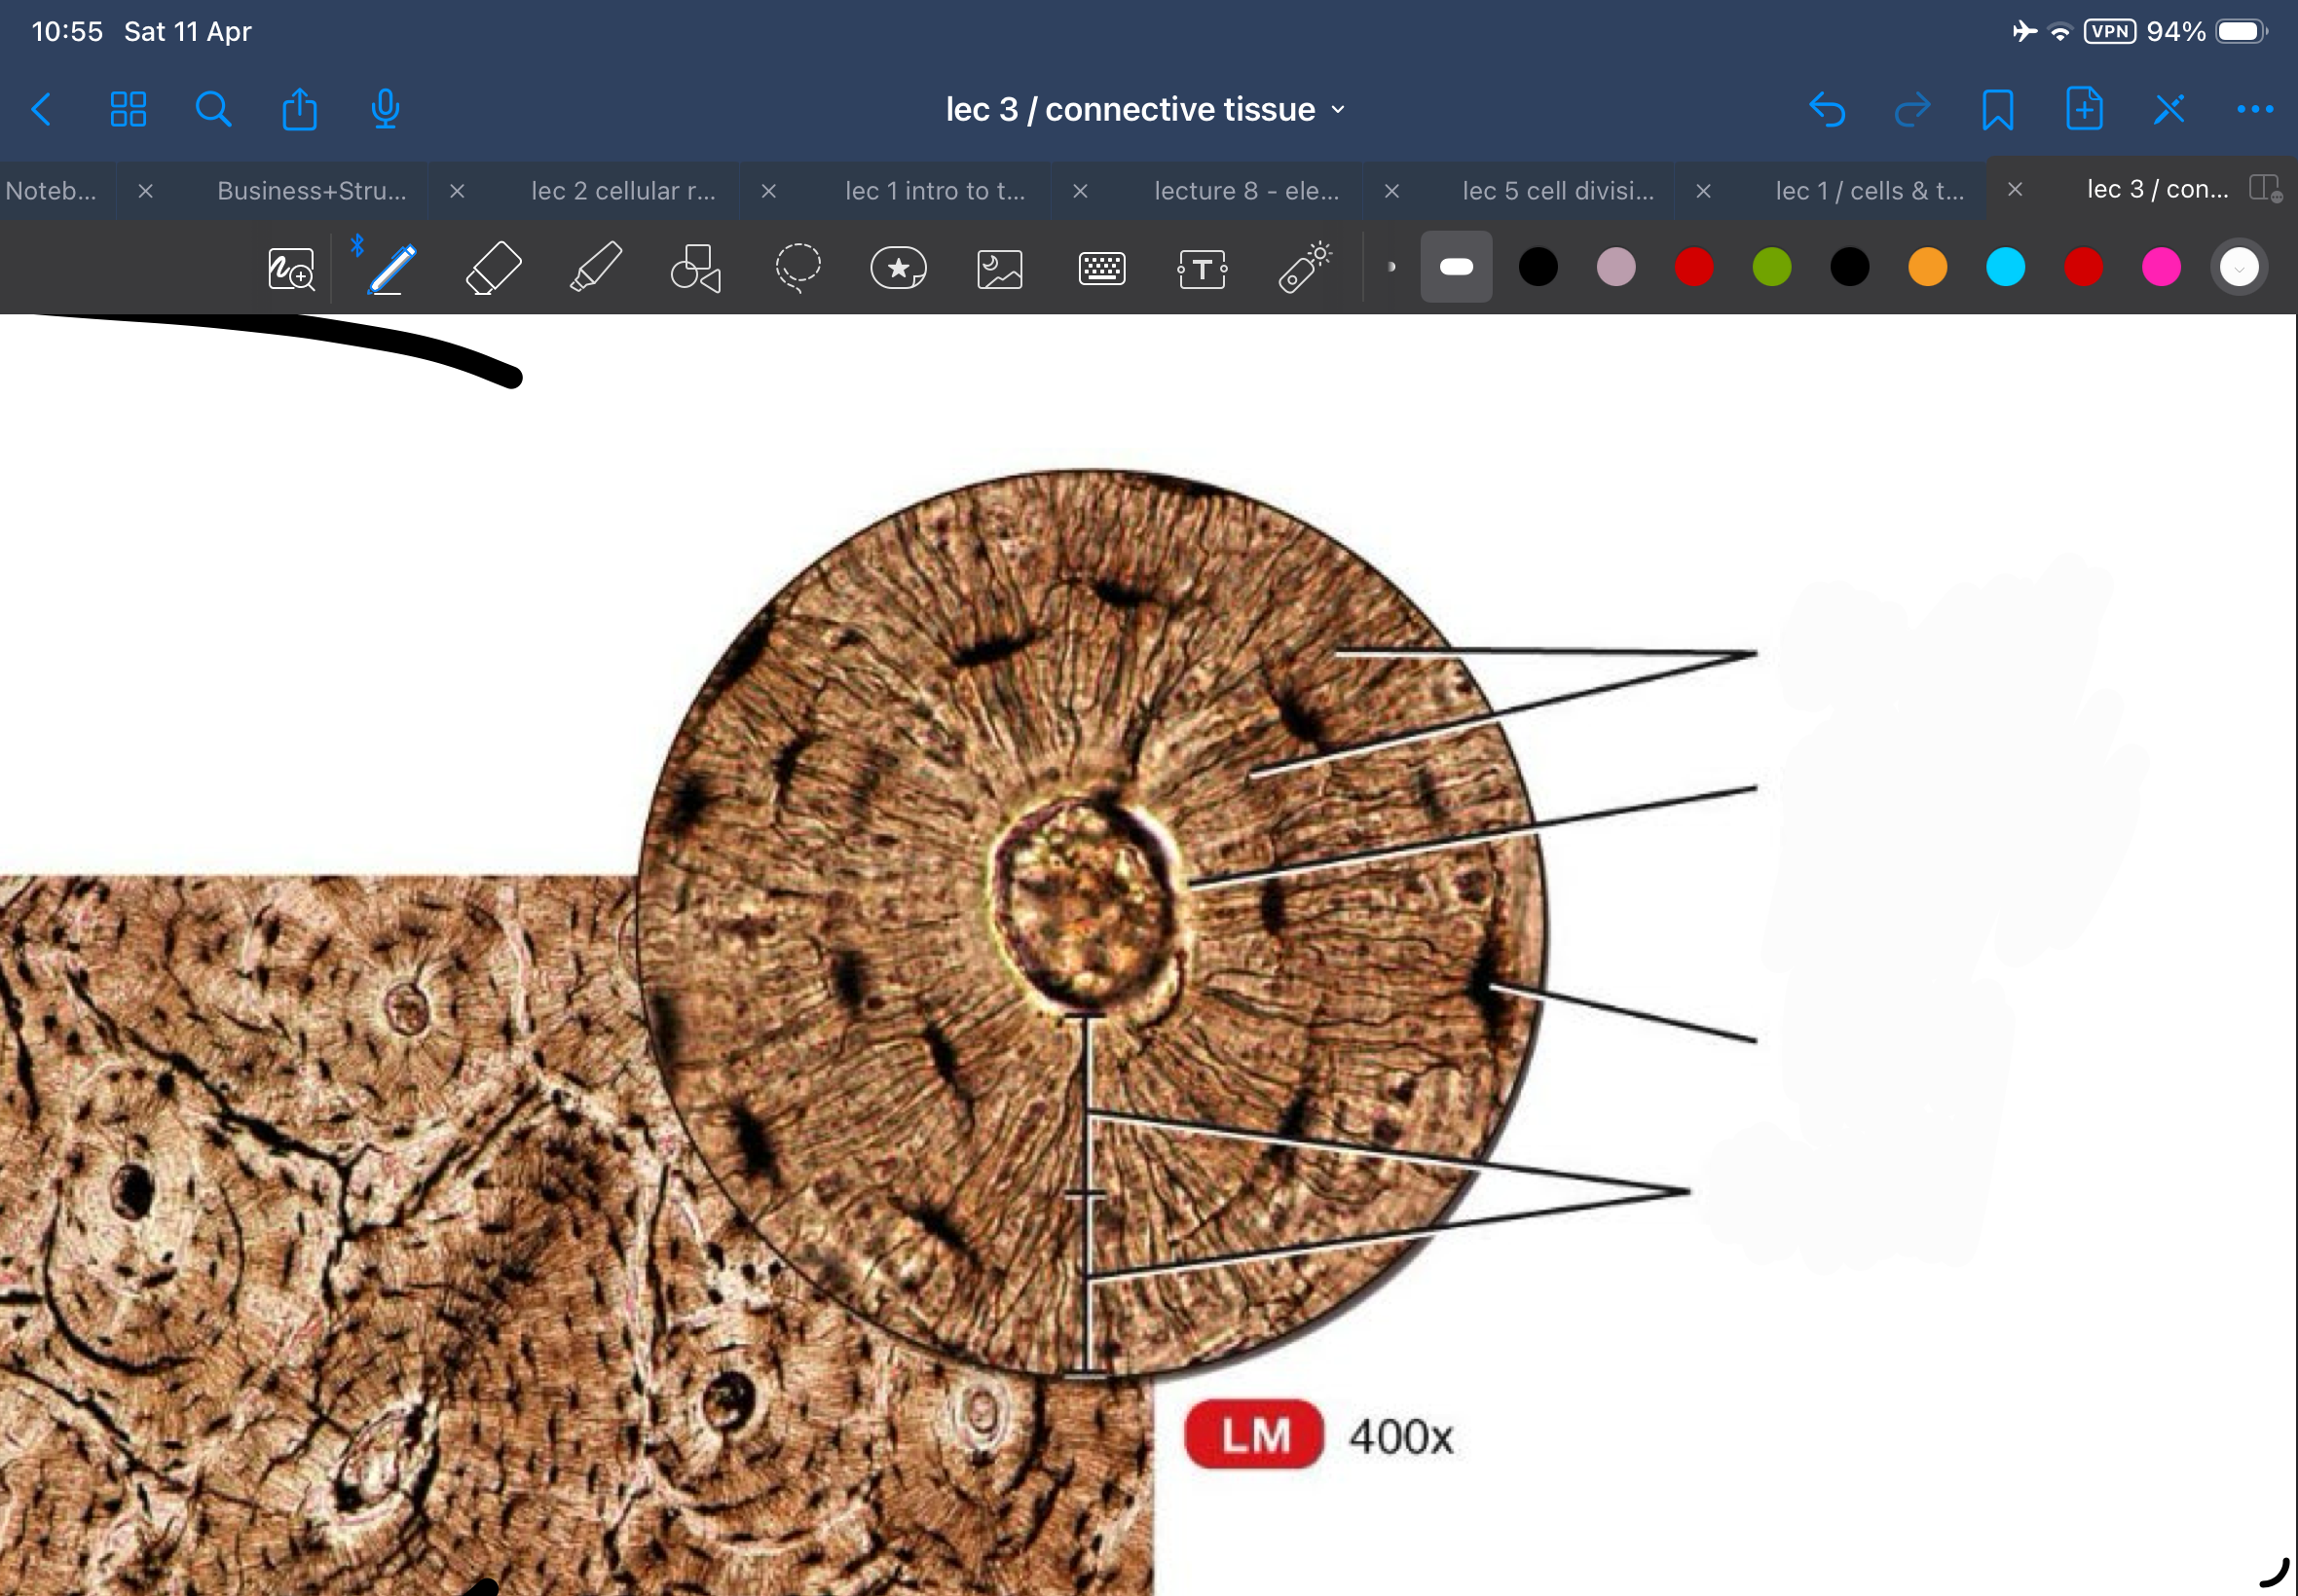Select the Highlighter tool

596,268
